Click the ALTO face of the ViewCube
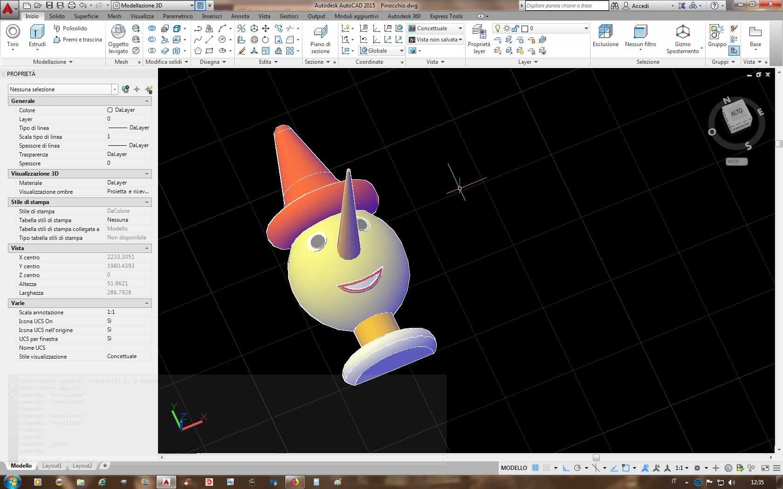Image resolution: width=783 pixels, height=489 pixels. coord(736,112)
